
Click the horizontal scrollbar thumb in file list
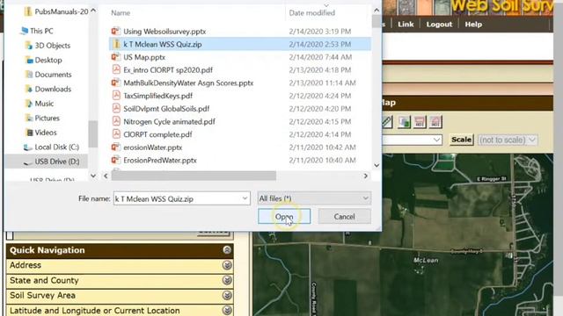pos(194,176)
